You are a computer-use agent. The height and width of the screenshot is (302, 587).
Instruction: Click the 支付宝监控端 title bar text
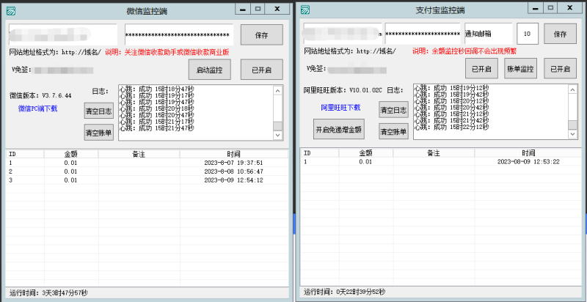click(440, 10)
